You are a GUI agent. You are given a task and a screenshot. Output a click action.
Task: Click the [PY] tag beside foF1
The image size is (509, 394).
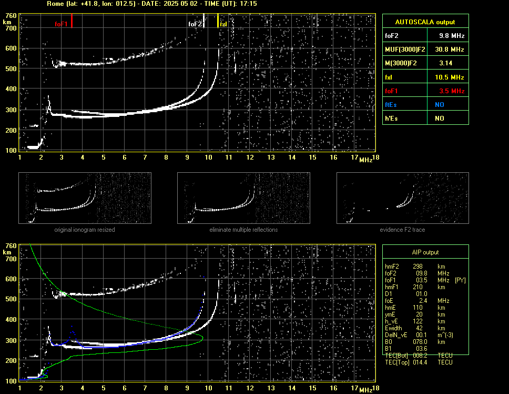460,280
